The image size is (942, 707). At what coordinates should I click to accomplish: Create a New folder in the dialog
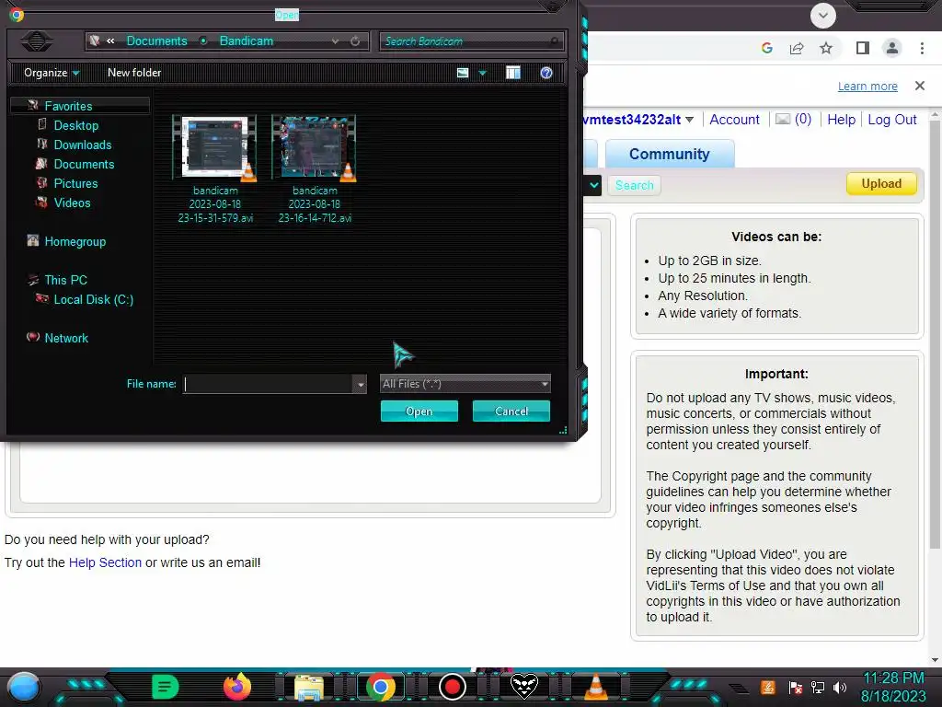click(134, 73)
